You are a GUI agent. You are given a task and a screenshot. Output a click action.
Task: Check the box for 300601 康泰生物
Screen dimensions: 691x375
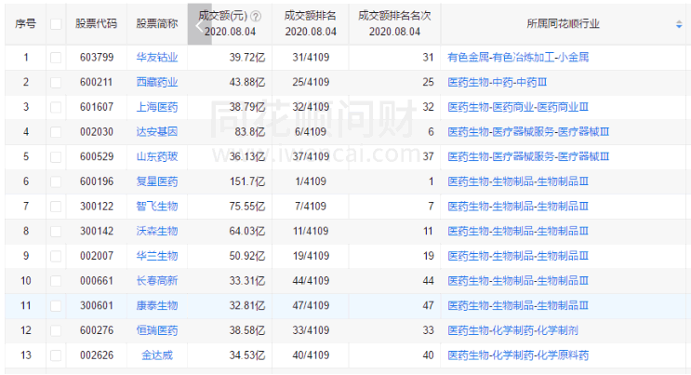point(56,306)
